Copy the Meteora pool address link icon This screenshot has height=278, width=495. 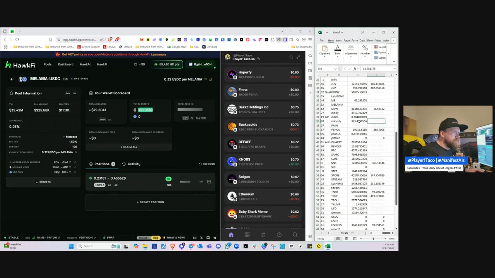click(75, 162)
